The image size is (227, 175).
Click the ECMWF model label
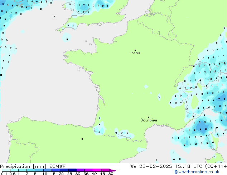pos(58,166)
